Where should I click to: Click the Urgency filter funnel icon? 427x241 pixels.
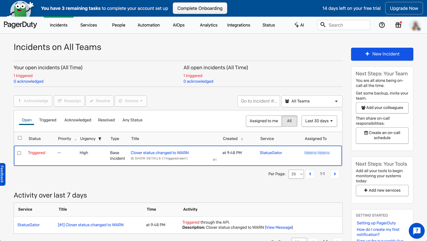pyautogui.click(x=100, y=139)
